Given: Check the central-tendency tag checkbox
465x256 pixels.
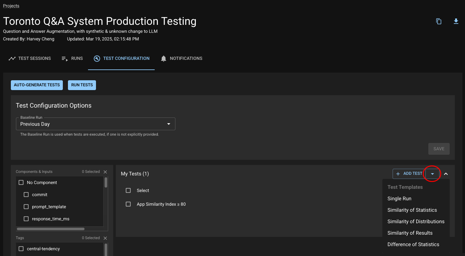Looking at the screenshot, I should (21, 249).
